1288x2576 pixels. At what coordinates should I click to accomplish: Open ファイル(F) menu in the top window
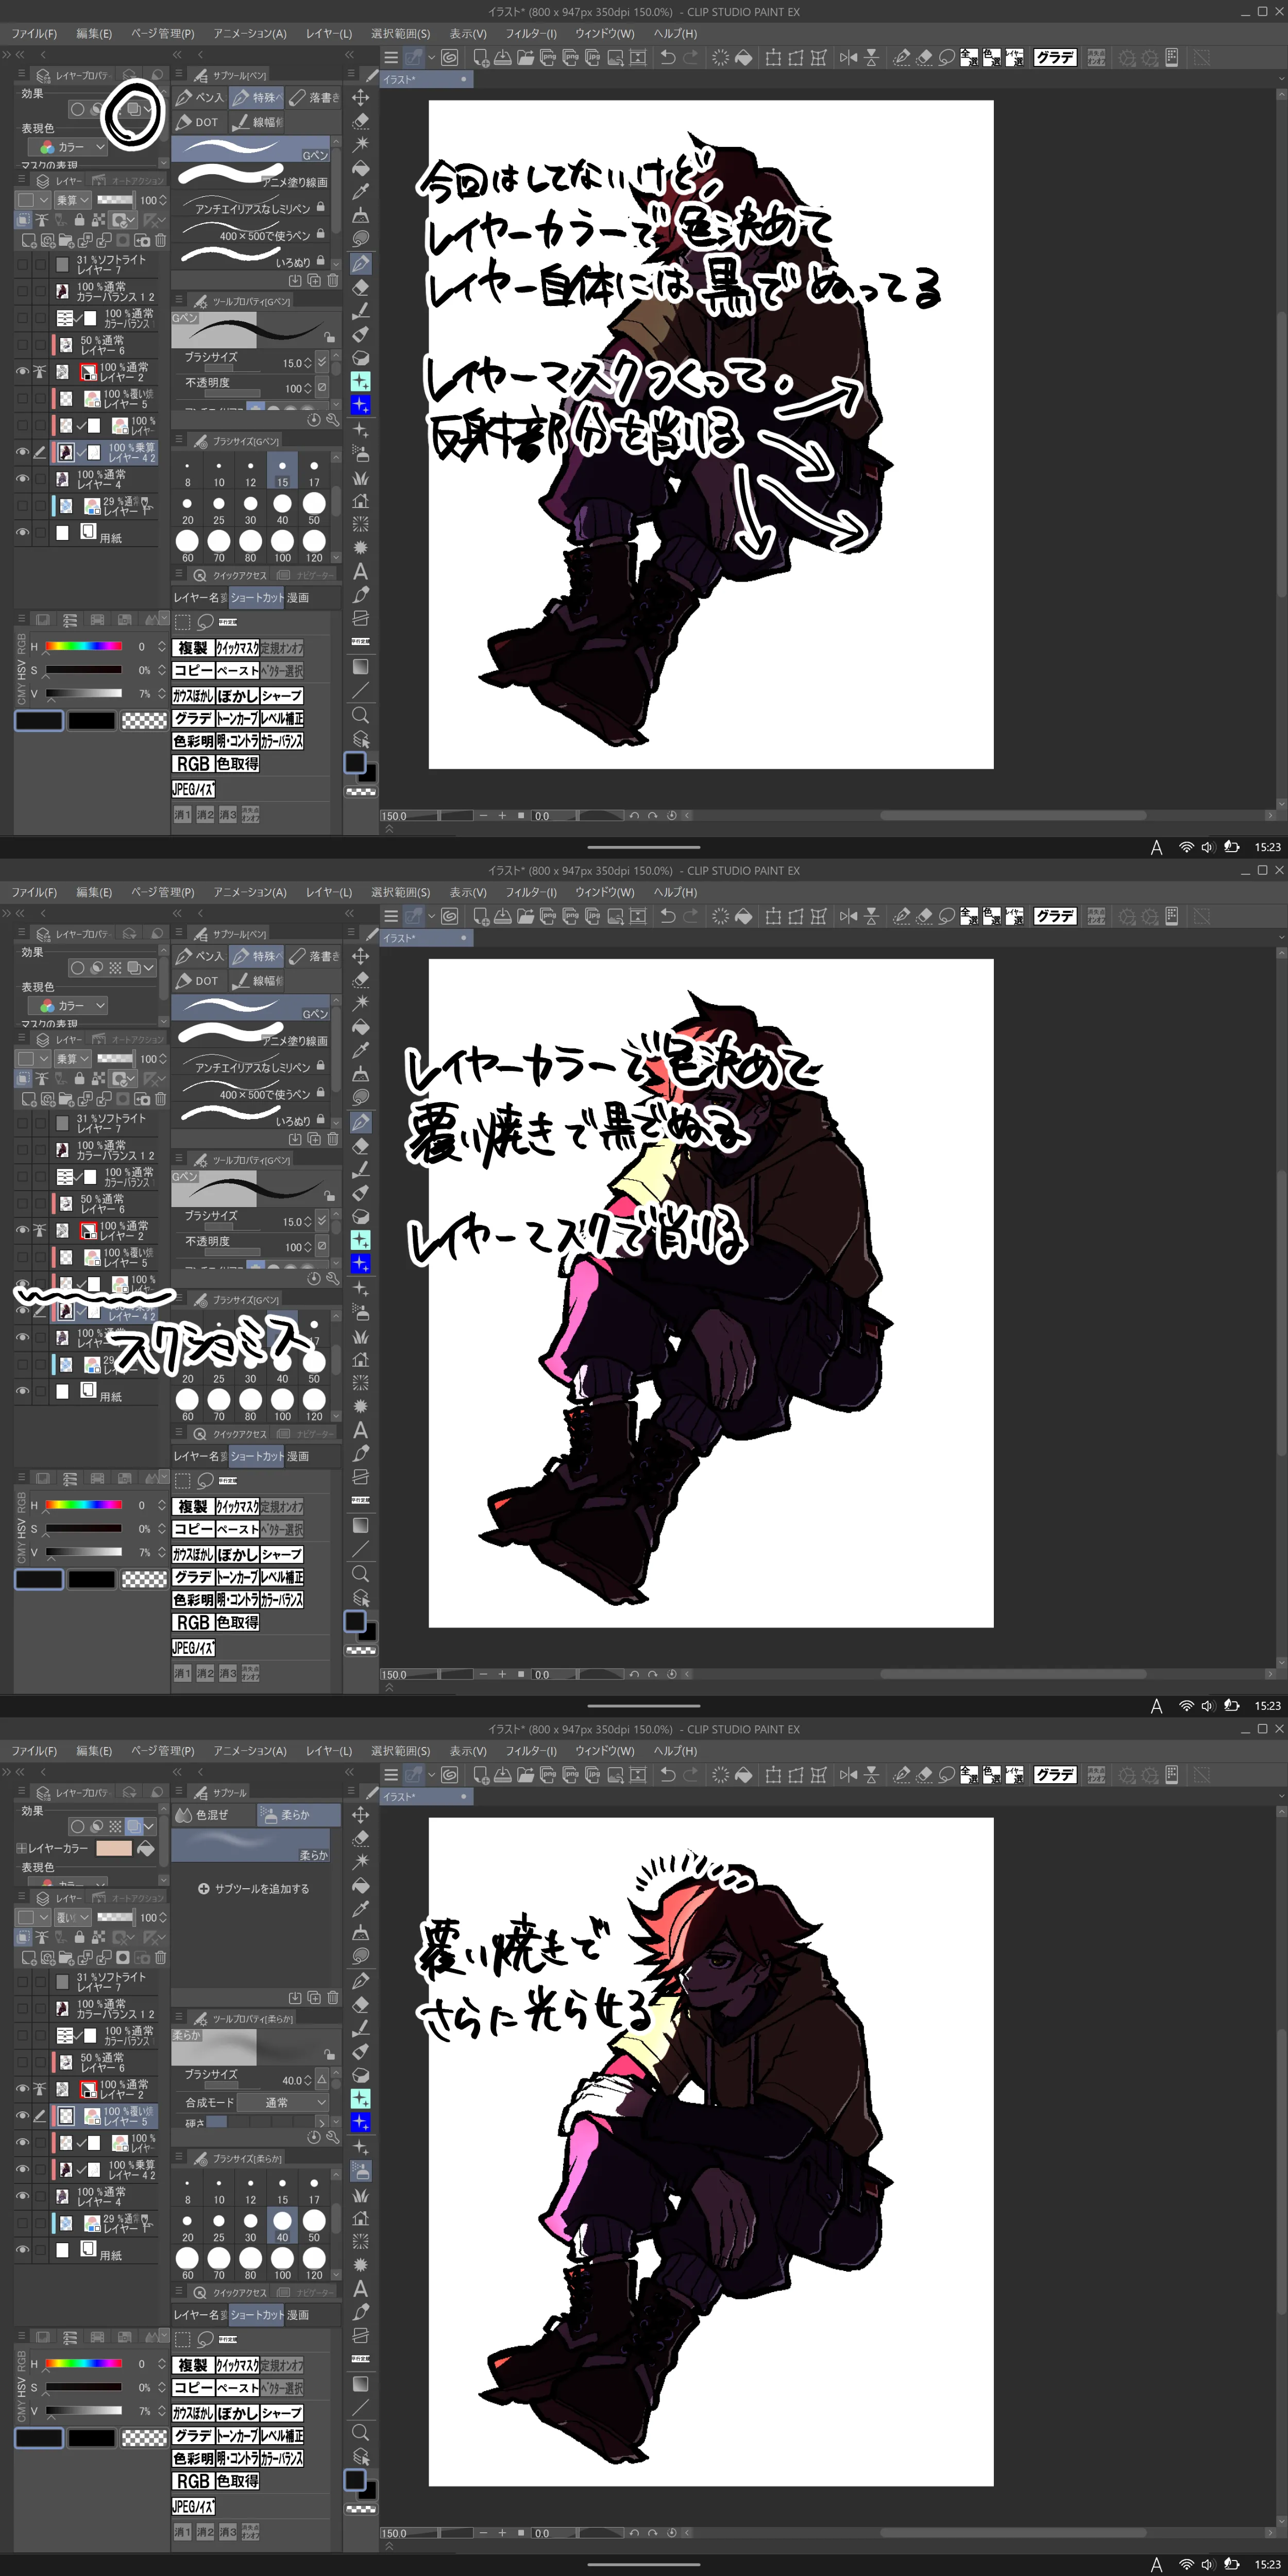(34, 33)
